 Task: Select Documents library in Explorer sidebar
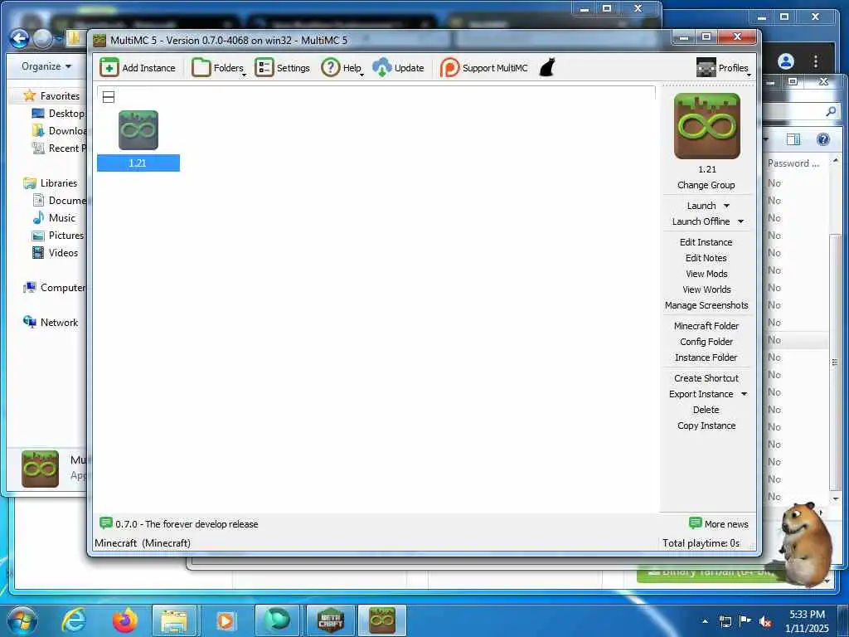point(59,201)
